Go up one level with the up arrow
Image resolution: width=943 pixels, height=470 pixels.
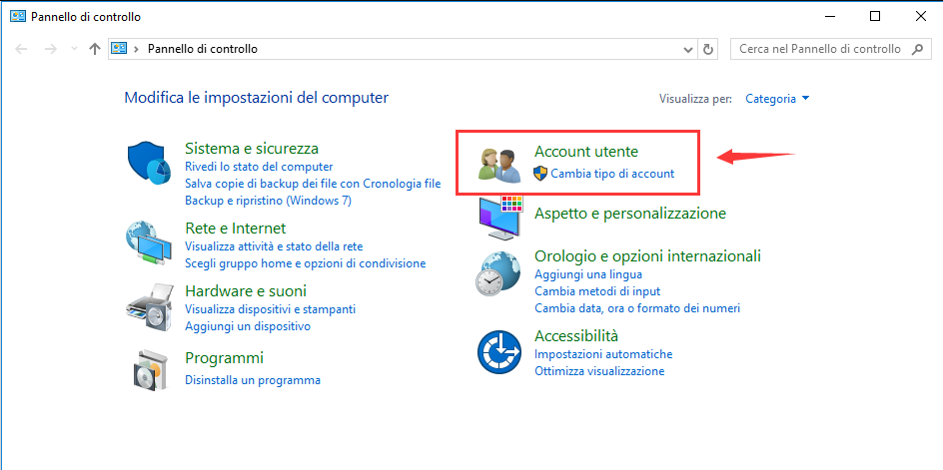pos(95,49)
